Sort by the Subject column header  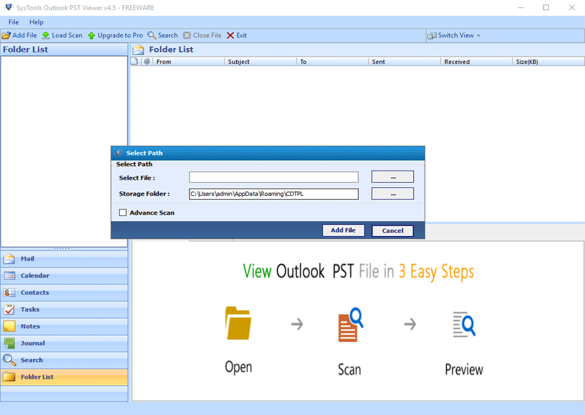261,61
